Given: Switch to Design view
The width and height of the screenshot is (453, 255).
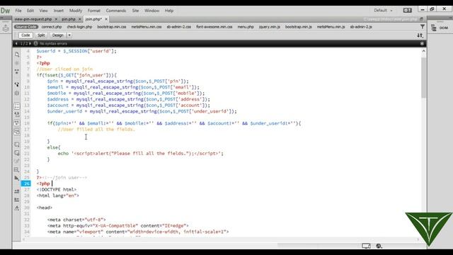Looking at the screenshot, I should 58,35.
